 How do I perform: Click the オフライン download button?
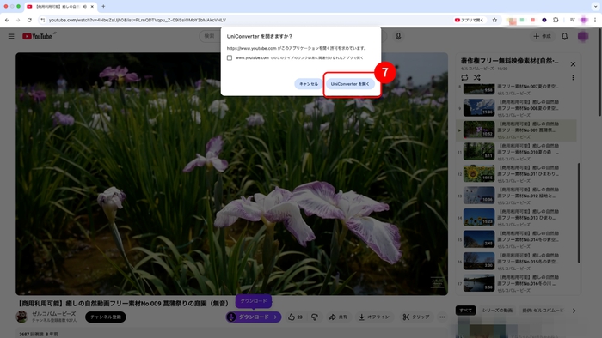click(x=374, y=317)
